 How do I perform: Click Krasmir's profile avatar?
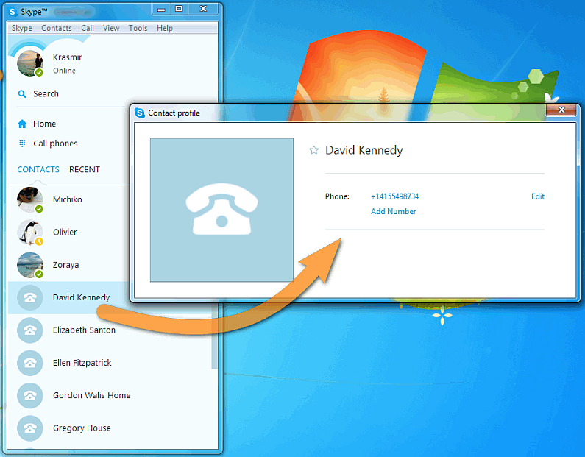(x=30, y=63)
